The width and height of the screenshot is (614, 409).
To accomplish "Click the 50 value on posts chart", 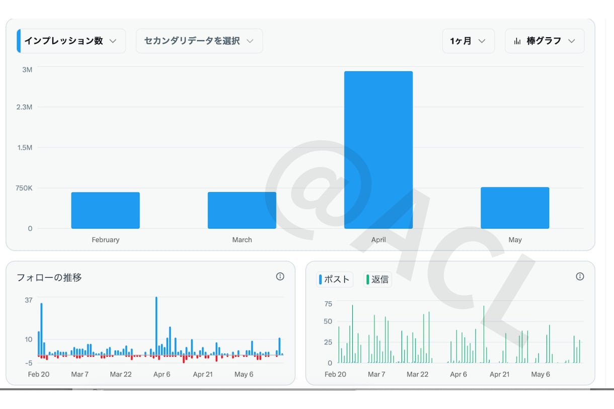I will click(x=328, y=321).
